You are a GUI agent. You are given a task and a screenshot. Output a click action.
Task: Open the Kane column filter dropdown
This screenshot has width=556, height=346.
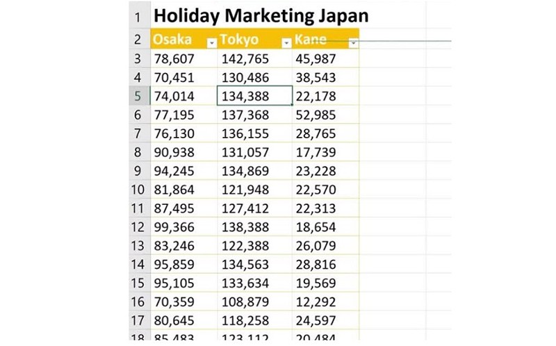[x=353, y=43]
